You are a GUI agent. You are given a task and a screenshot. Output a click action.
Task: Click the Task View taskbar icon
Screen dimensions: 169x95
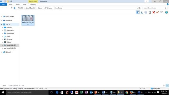tap(51, 92)
